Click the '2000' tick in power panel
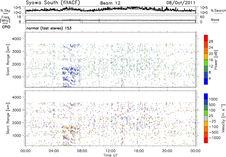Image resolution: width=226 pixels, height=157 pixels. coord(17,64)
